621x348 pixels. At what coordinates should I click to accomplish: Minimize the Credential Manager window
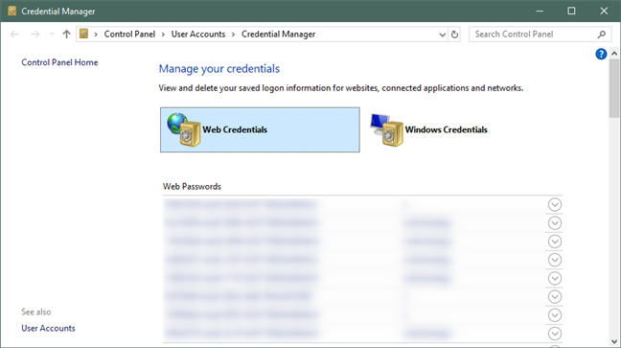point(540,12)
